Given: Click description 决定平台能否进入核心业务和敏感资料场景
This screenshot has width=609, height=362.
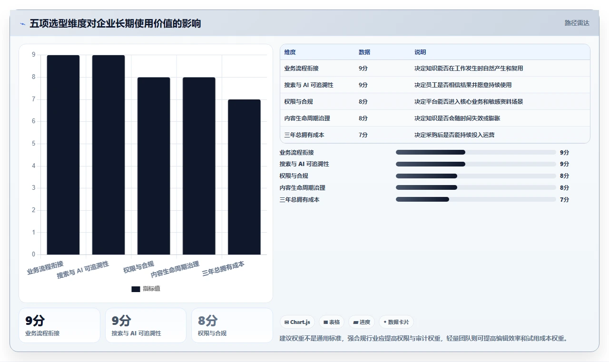Looking at the screenshot, I should click(x=469, y=102).
